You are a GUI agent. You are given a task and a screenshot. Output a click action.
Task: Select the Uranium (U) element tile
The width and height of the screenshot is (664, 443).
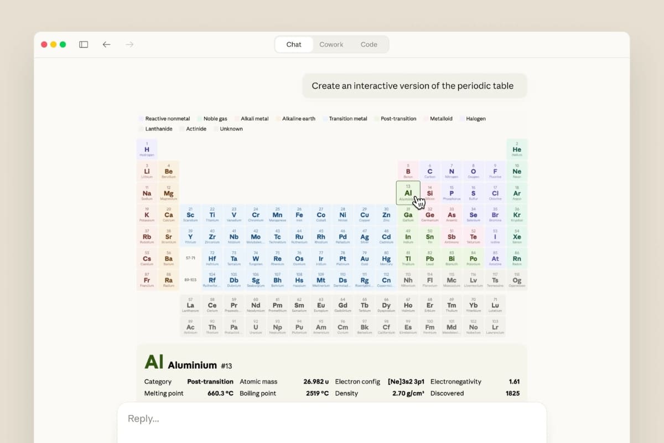tap(256, 327)
